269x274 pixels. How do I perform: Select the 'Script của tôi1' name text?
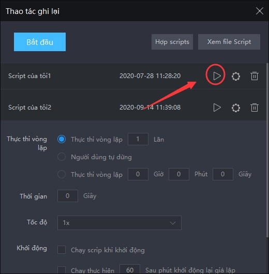(x=29, y=76)
